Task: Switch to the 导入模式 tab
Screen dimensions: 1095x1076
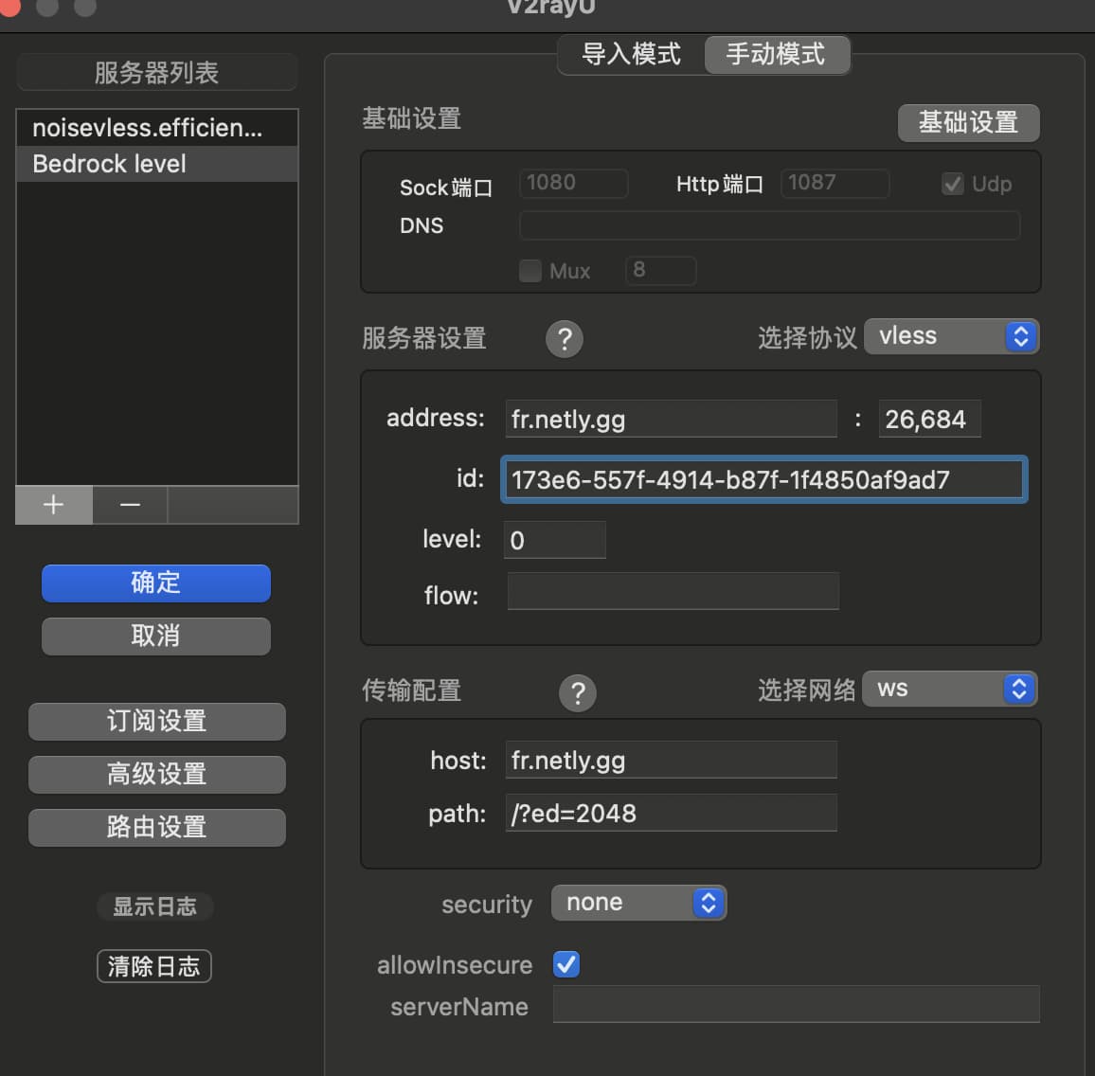Action: pyautogui.click(x=631, y=54)
